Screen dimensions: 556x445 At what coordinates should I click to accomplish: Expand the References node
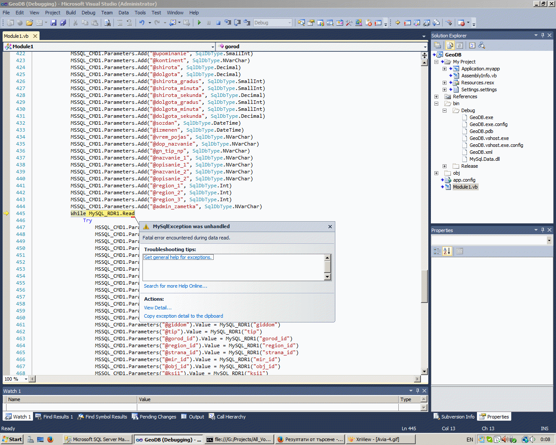point(436,96)
